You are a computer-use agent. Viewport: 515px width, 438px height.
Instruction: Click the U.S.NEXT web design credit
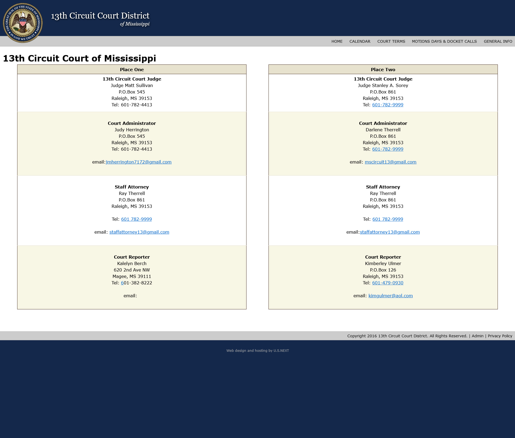pyautogui.click(x=281, y=351)
